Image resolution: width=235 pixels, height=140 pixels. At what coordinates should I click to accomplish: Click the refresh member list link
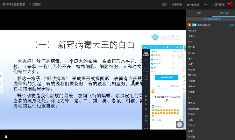(x=210, y=19)
